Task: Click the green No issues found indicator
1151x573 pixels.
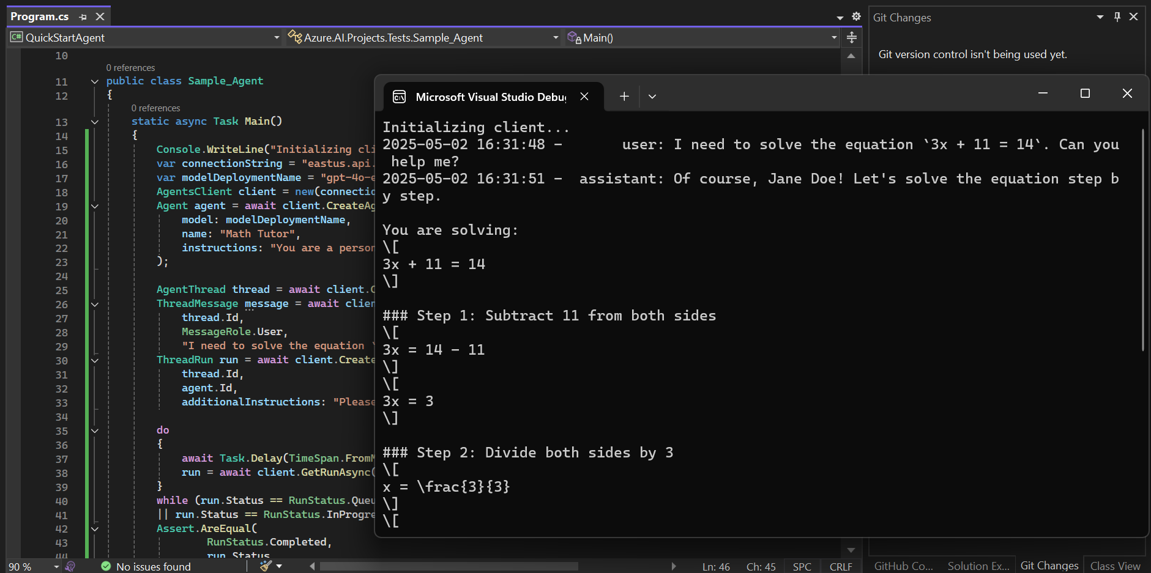Action: click(146, 566)
